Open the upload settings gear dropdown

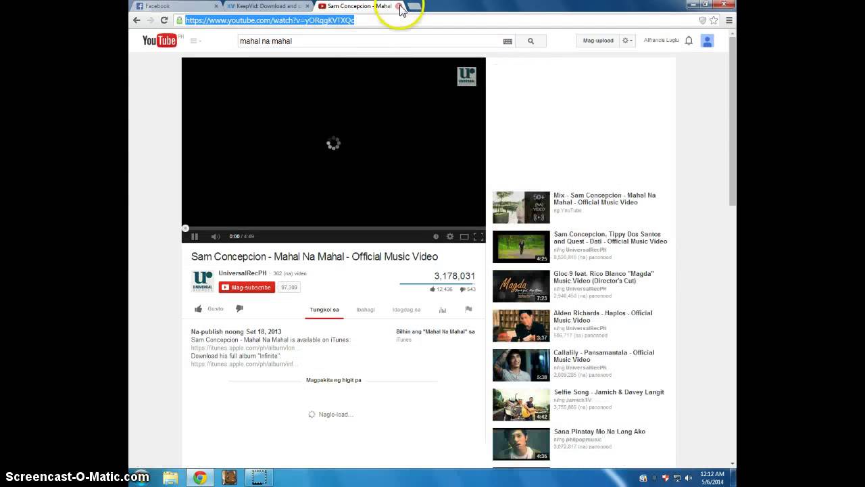click(627, 41)
